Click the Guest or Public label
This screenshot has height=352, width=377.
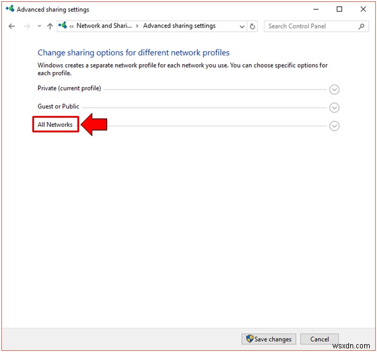tap(58, 106)
